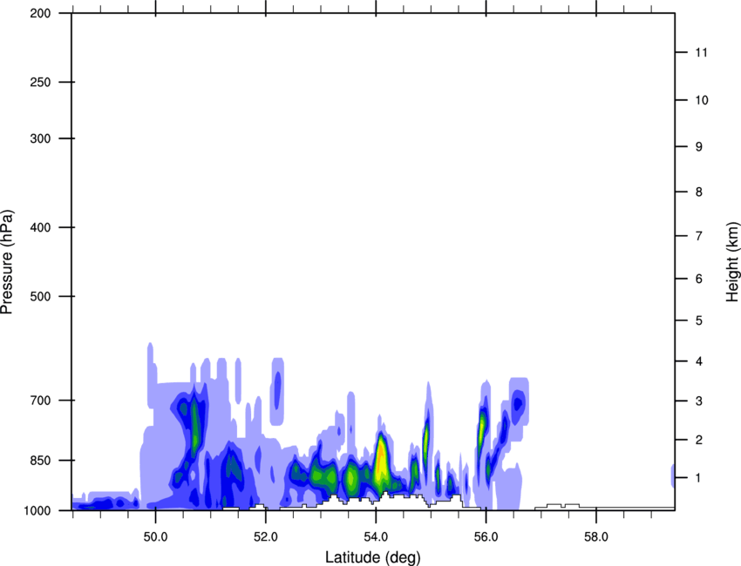Click the 58.0 latitude tick label
Image resolution: width=741 pixels, height=566 pixels.
(x=596, y=537)
